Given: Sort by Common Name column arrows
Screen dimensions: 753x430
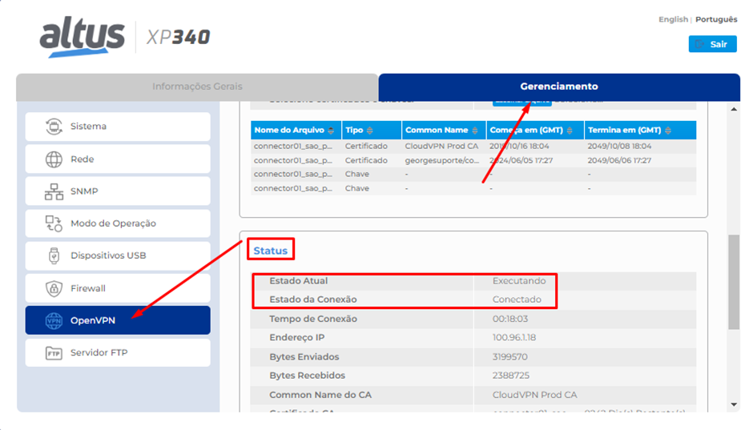Looking at the screenshot, I should (x=475, y=131).
